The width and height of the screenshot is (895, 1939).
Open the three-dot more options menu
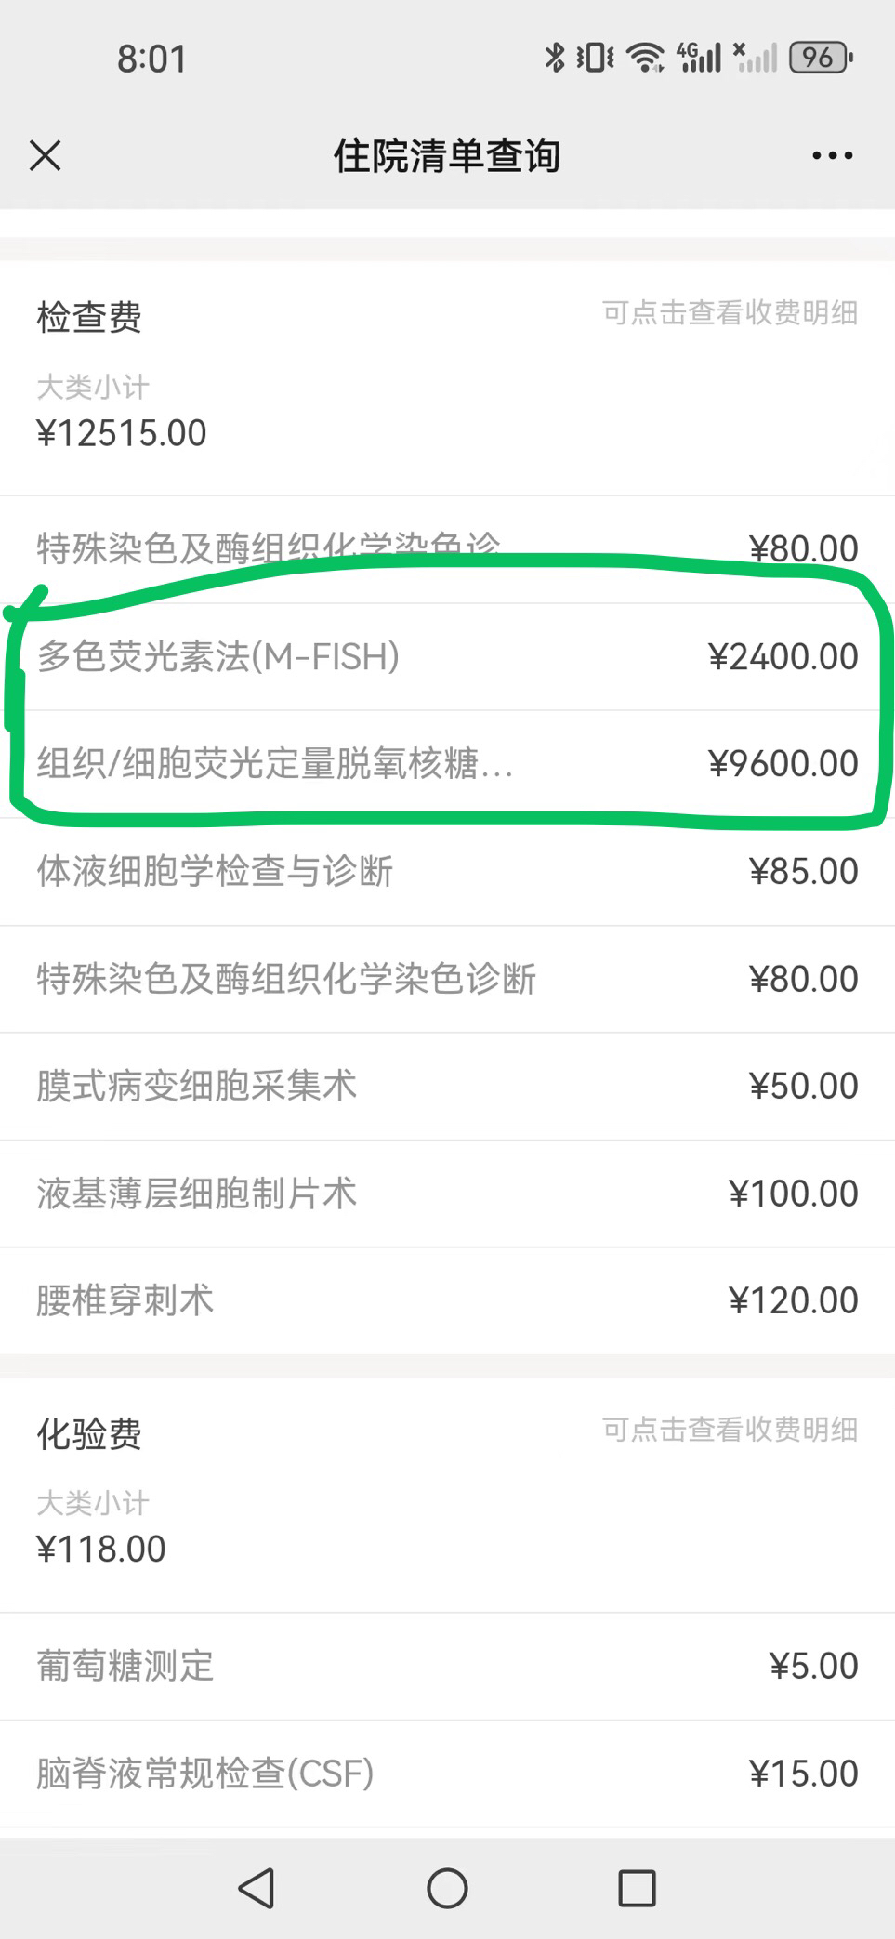832,155
